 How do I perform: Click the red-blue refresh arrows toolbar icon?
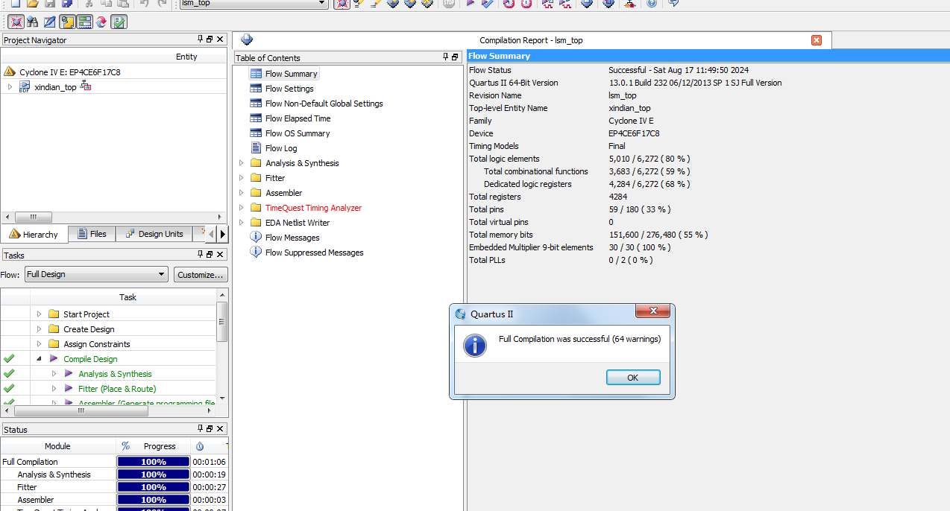click(101, 22)
